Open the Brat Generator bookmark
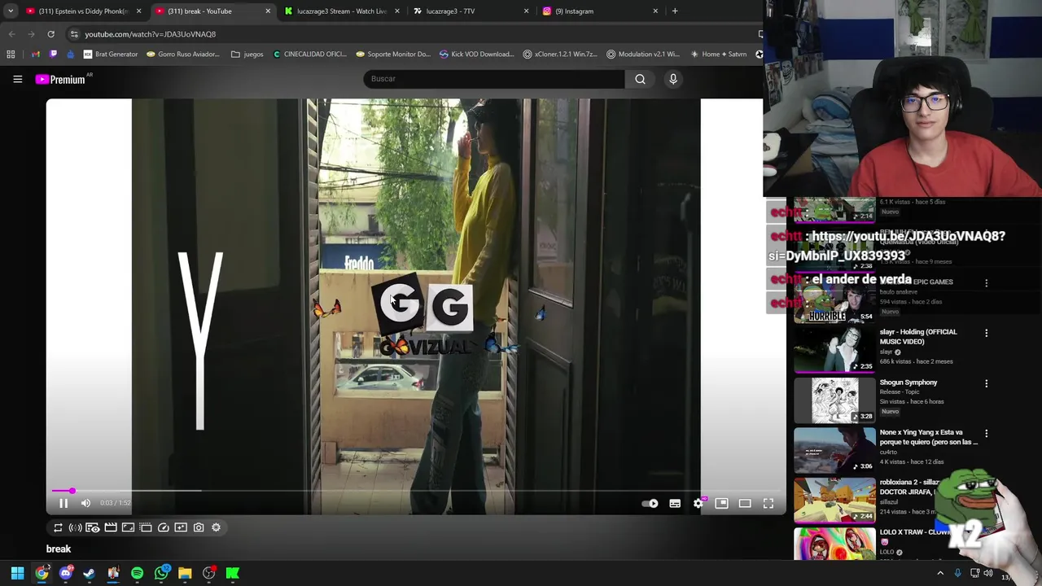 tap(111, 55)
